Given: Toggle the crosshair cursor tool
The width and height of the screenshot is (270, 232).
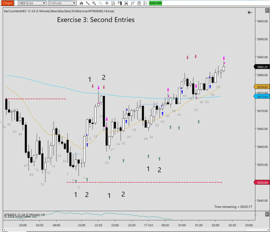Looking at the screenshot, I should click(x=107, y=3).
